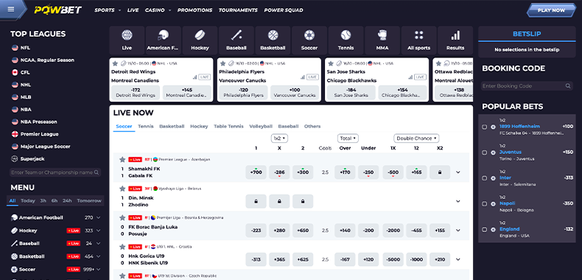
Task: Open the Casino menu in header
Action: tap(158, 10)
